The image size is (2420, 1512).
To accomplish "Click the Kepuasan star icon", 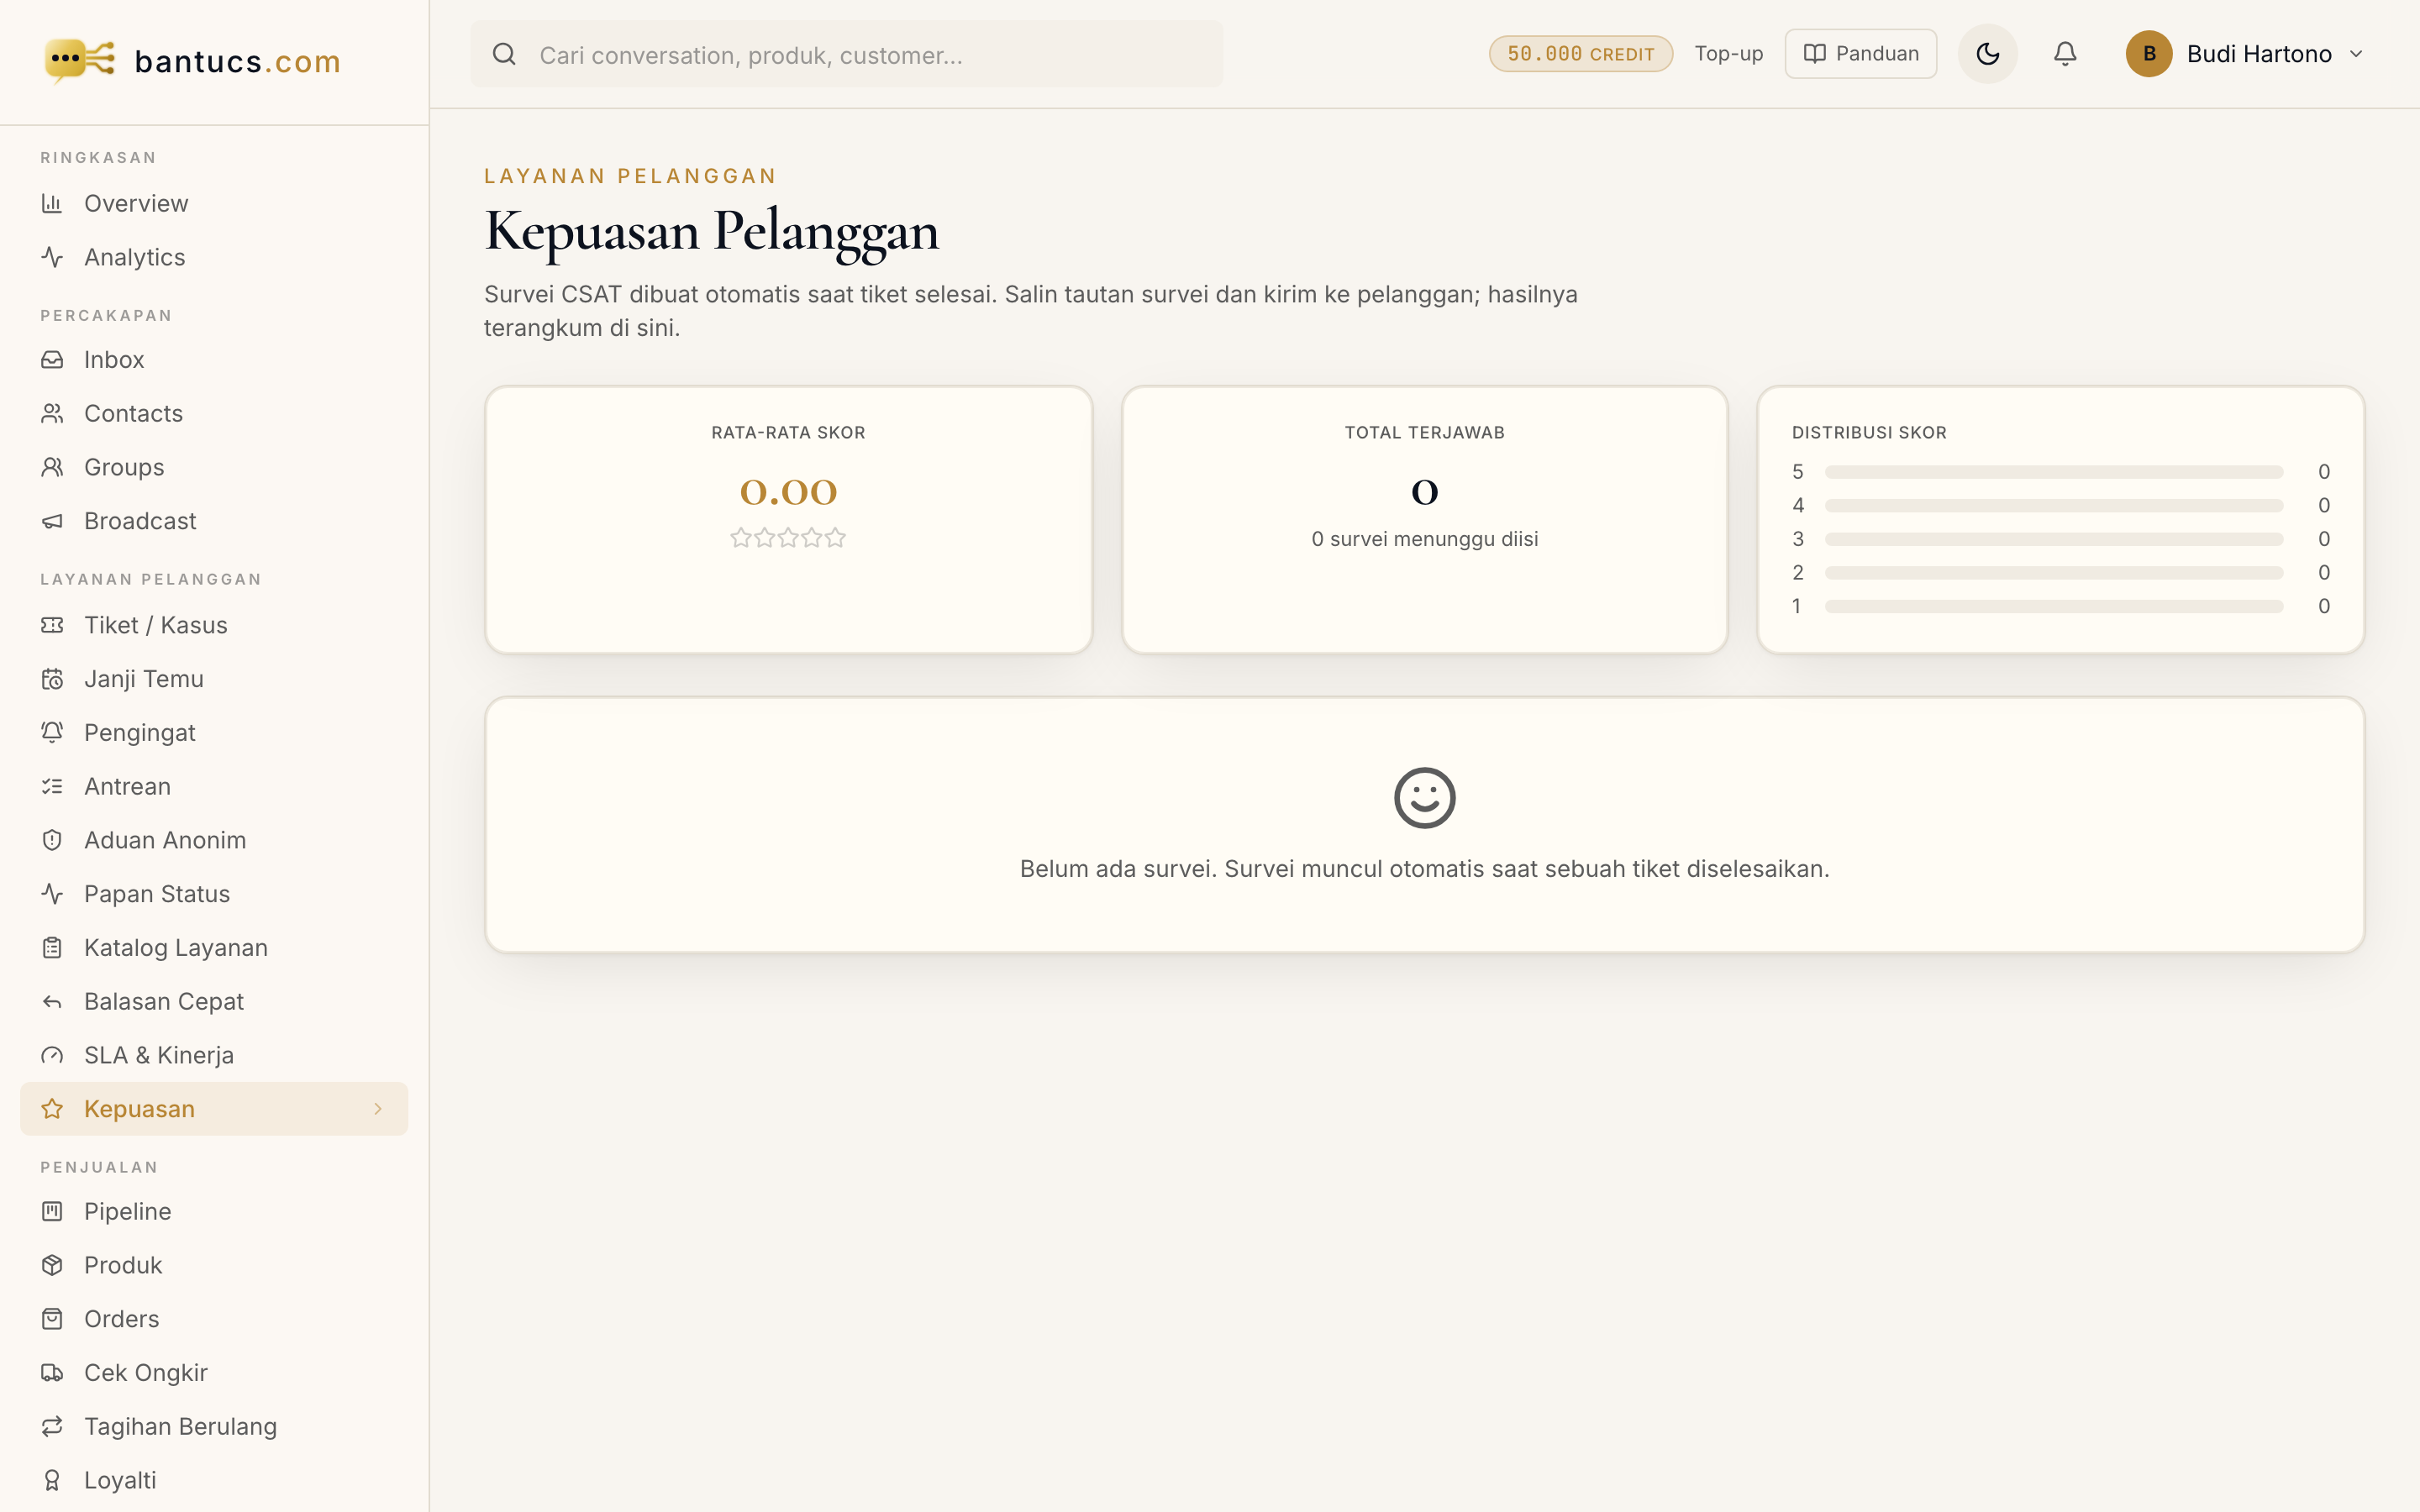I will click(x=52, y=1109).
